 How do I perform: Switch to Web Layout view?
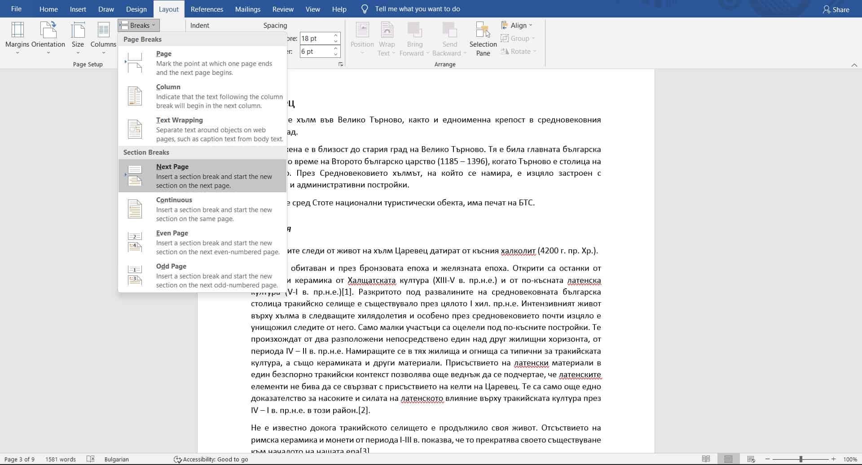point(751,459)
